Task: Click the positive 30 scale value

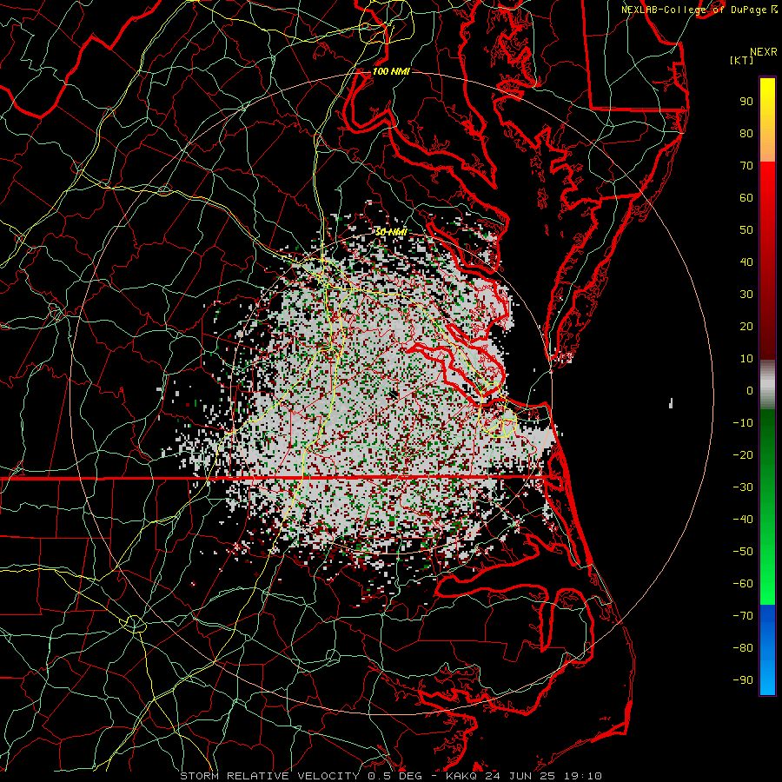Action: coord(746,295)
